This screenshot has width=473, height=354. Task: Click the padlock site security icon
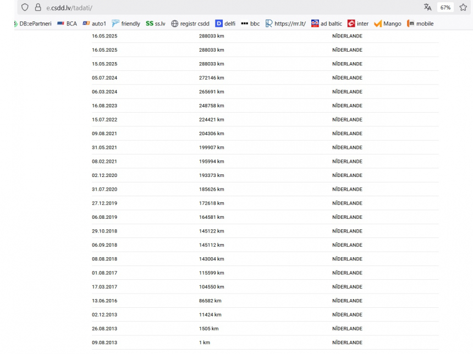tap(38, 7)
